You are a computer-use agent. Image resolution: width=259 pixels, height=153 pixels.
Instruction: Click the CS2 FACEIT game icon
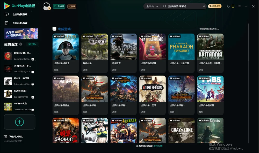pyautogui.click(x=8, y=69)
